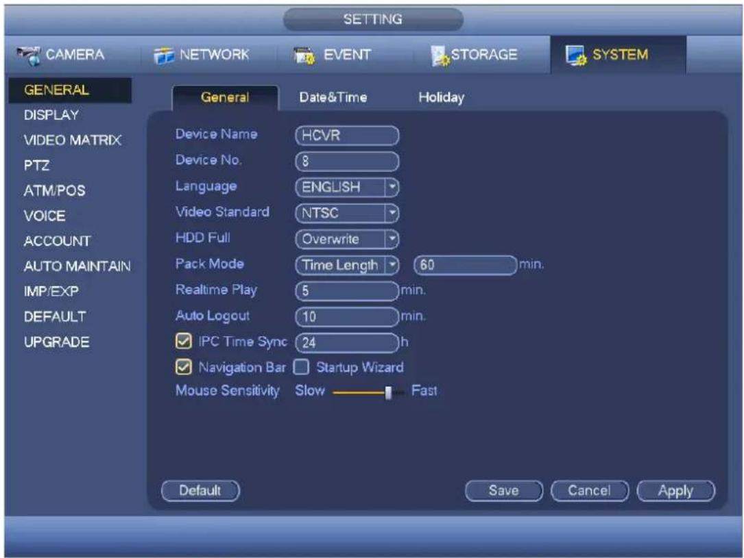Open DISPLAY settings in sidebar

pos(51,115)
